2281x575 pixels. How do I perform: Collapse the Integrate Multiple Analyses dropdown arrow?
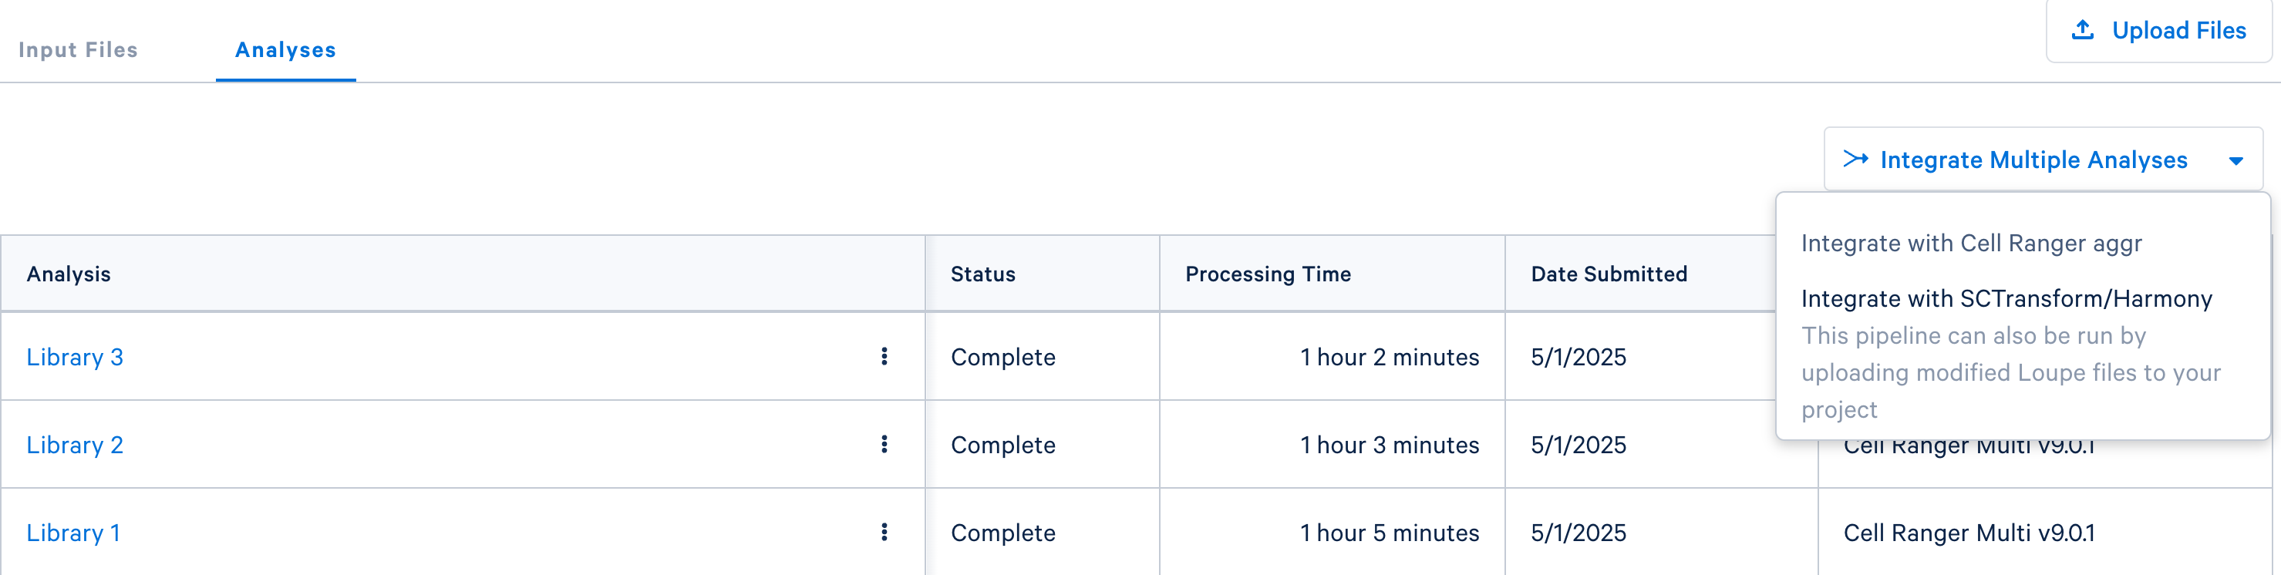[2235, 161]
